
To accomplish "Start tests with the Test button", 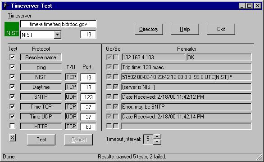I will click(x=41, y=140).
